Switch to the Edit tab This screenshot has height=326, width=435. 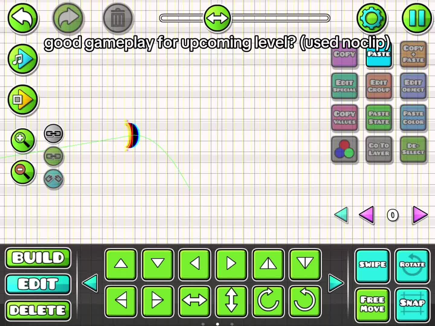coord(38,284)
